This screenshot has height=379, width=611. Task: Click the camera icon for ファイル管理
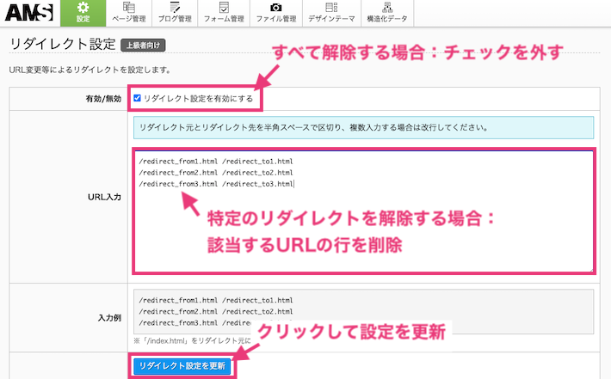(x=275, y=8)
